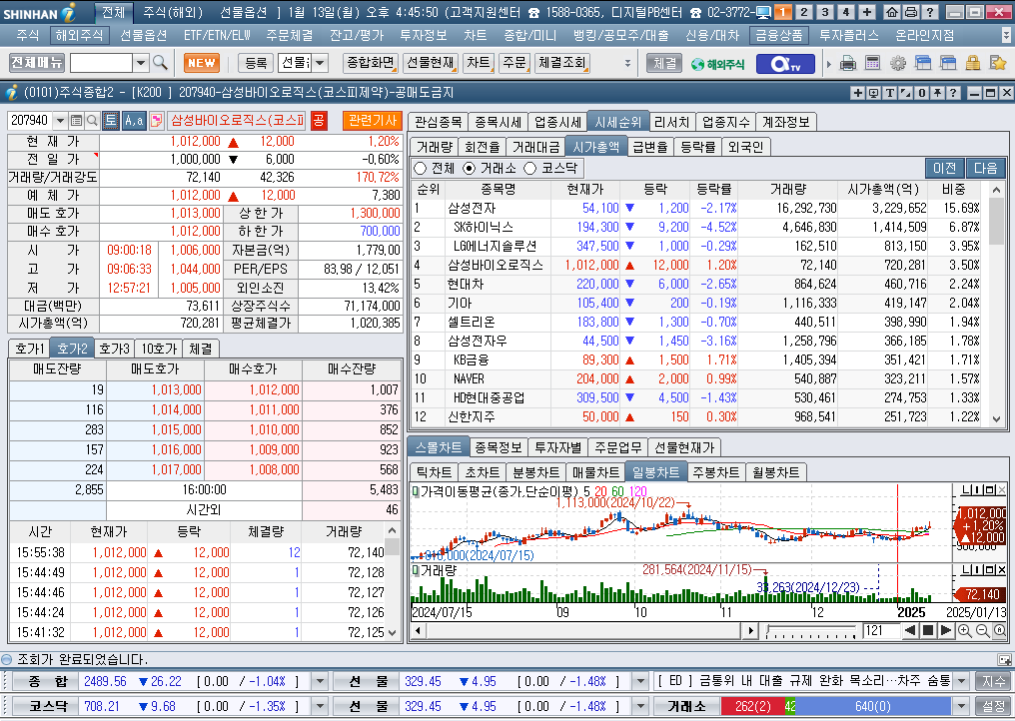
Task: Click the red 공 short-selling badge
Action: 319,121
